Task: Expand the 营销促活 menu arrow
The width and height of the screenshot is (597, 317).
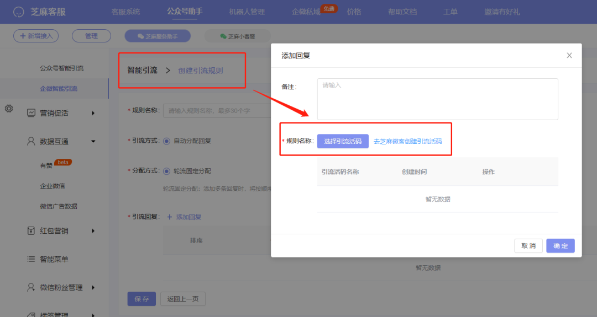Action: pyautogui.click(x=93, y=113)
